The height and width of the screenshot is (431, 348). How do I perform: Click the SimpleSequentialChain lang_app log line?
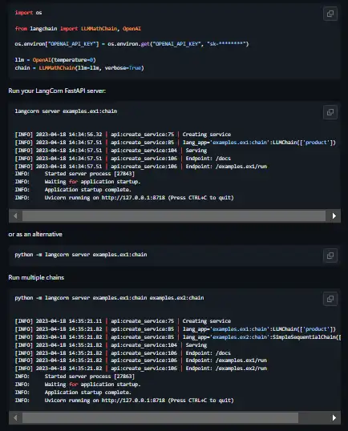click(178, 337)
